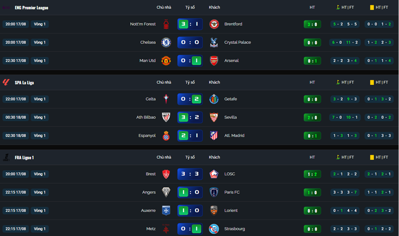
Task: Click the Arsenal club badge
Action: tap(214, 61)
